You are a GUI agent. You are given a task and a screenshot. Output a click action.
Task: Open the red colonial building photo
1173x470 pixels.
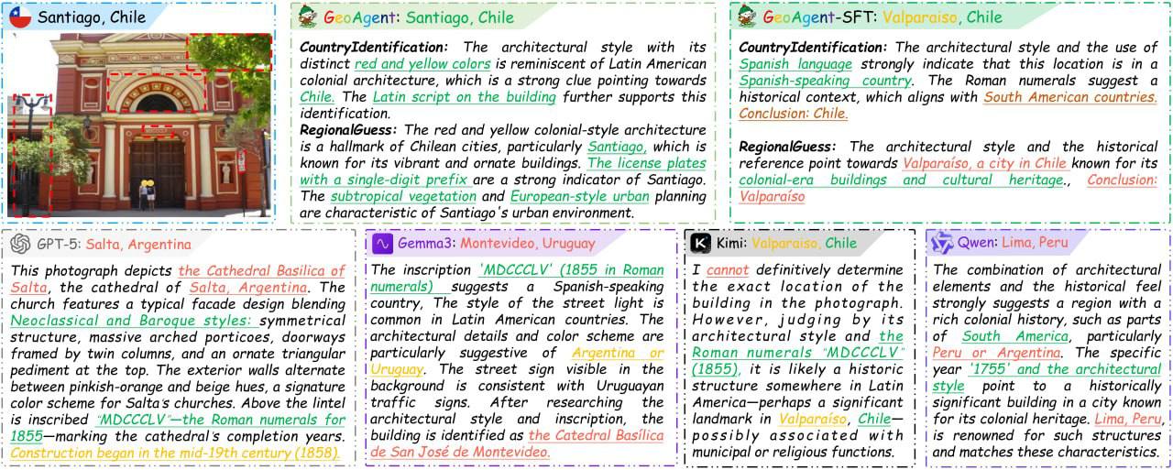(140, 125)
